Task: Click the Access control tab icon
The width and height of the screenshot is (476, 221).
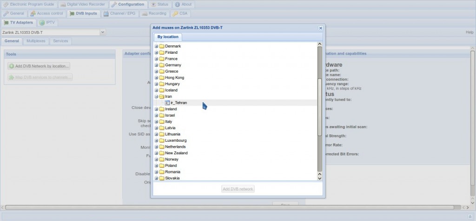Action: coord(33,13)
